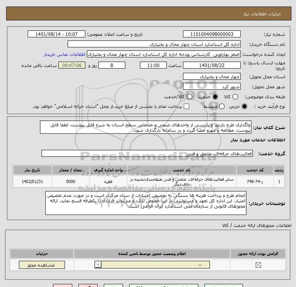296x287 pixels.
Task: Click the مشاهده مجوز button
Action: [x=42, y=265]
